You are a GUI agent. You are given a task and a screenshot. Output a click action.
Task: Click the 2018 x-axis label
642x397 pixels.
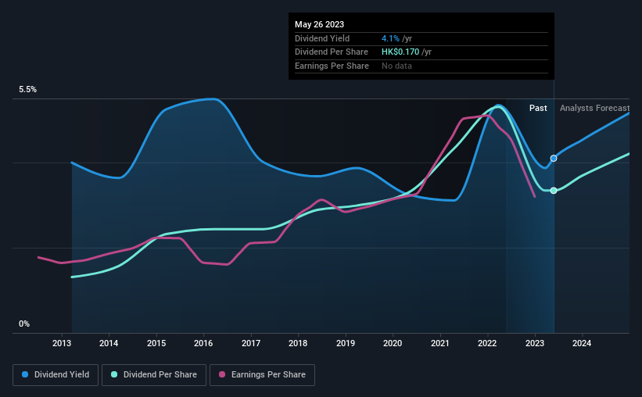[x=298, y=343]
